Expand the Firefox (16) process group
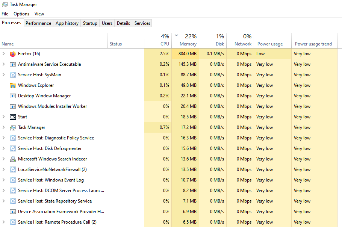This screenshot has width=342, height=227. coord(3,54)
